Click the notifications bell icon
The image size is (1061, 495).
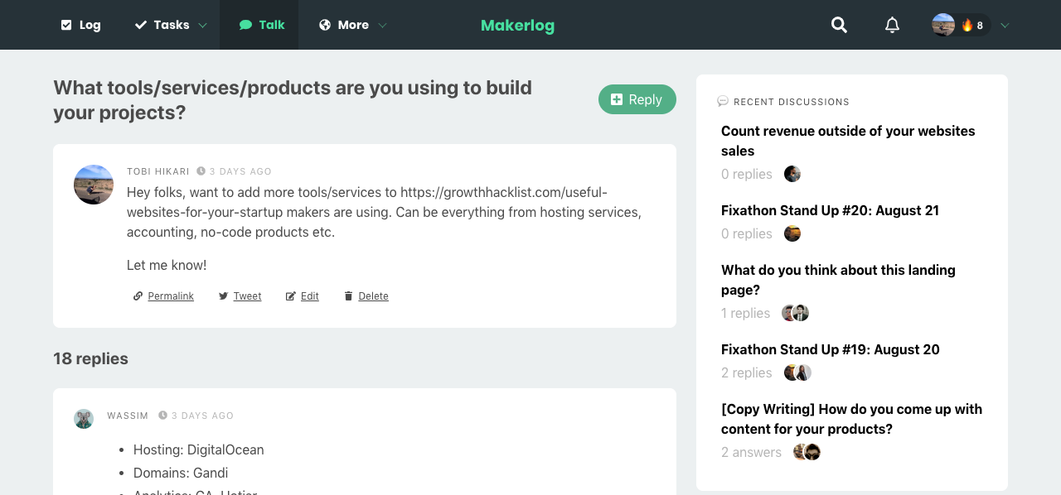pyautogui.click(x=892, y=25)
